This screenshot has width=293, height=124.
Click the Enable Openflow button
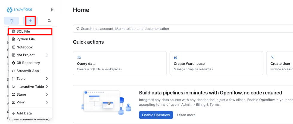click(156, 115)
